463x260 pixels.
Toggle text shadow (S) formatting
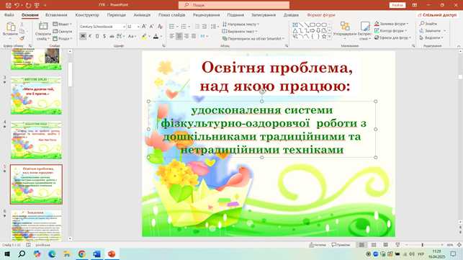(x=104, y=36)
